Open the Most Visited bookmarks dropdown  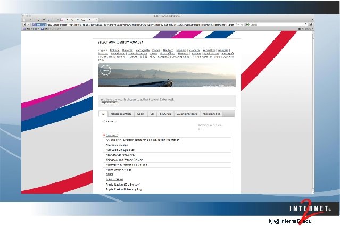tap(31, 29)
